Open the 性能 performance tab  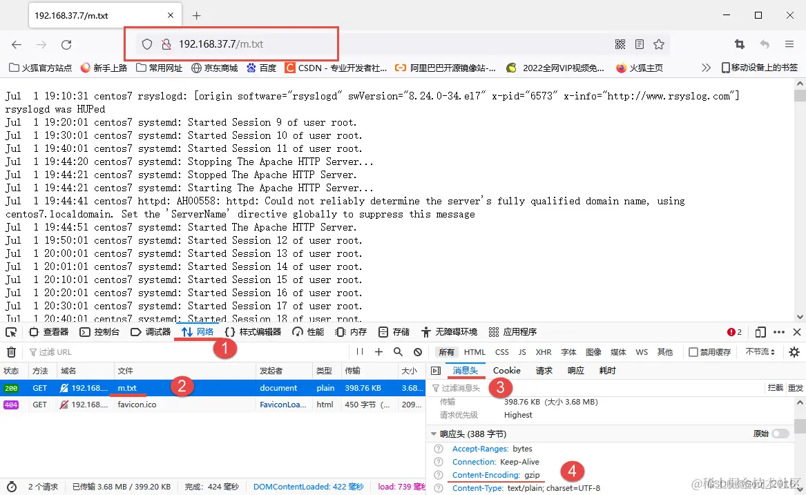pyautogui.click(x=309, y=332)
